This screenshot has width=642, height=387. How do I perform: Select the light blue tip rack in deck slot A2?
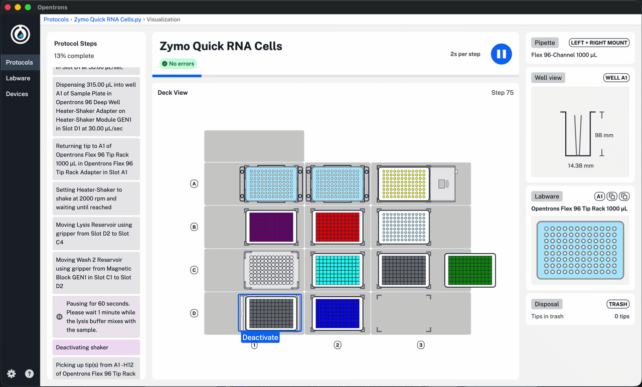click(338, 184)
